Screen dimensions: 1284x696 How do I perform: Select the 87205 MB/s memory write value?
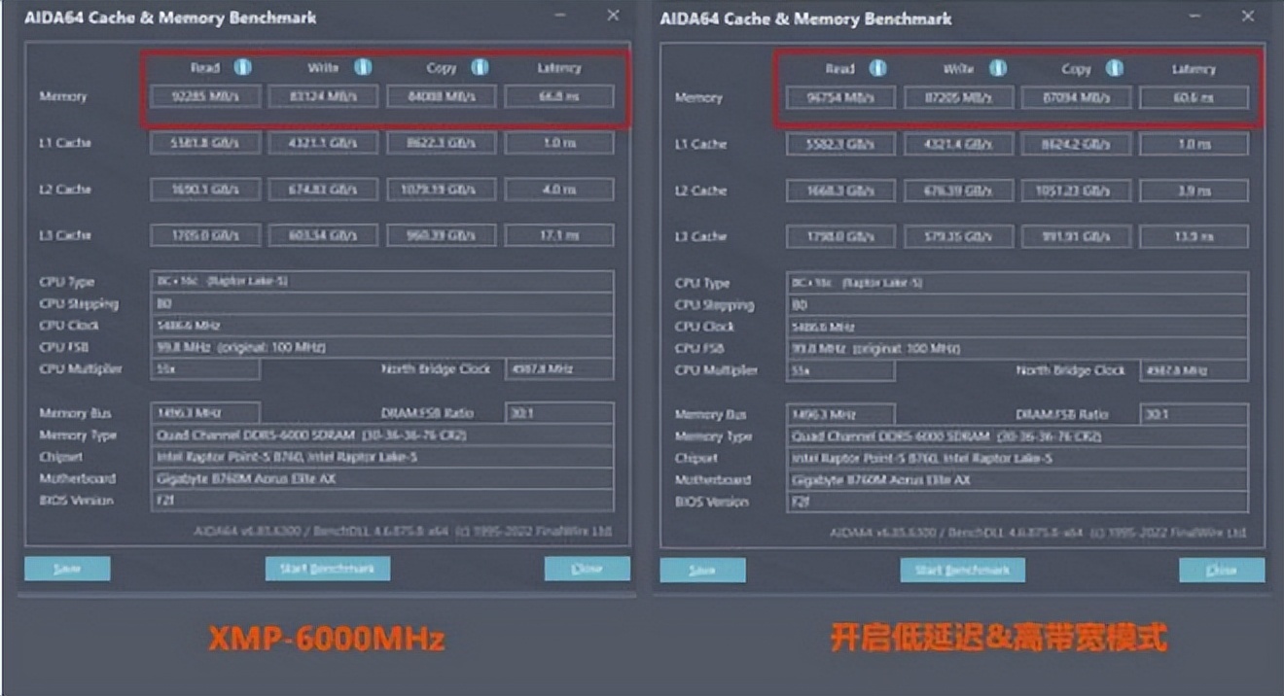click(x=958, y=97)
